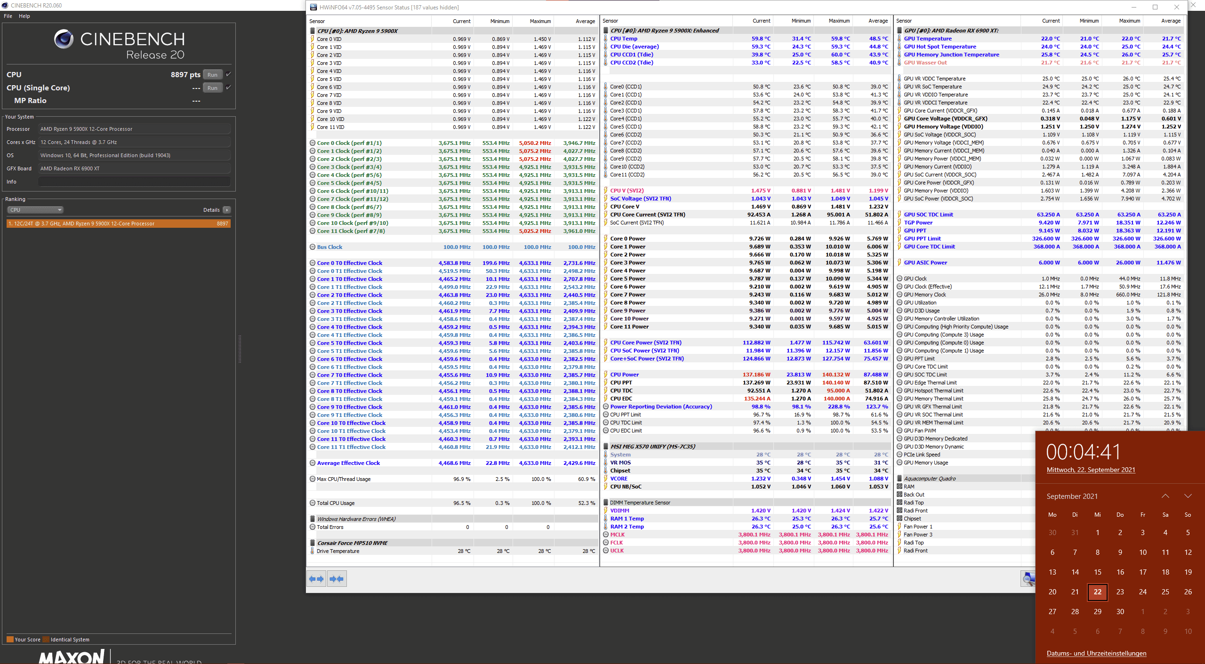This screenshot has width=1205, height=664.
Task: Open Datums- und Uhrzeiteinstellungen link
Action: pos(1096,653)
